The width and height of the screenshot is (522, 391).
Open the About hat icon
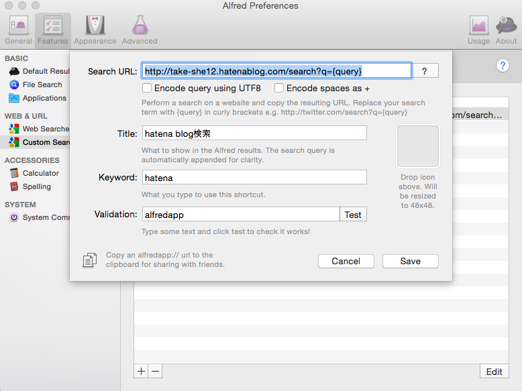point(506,25)
